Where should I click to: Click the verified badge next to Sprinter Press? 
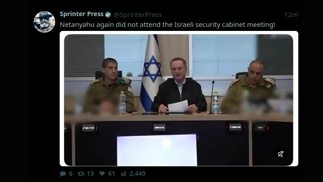tap(108, 15)
